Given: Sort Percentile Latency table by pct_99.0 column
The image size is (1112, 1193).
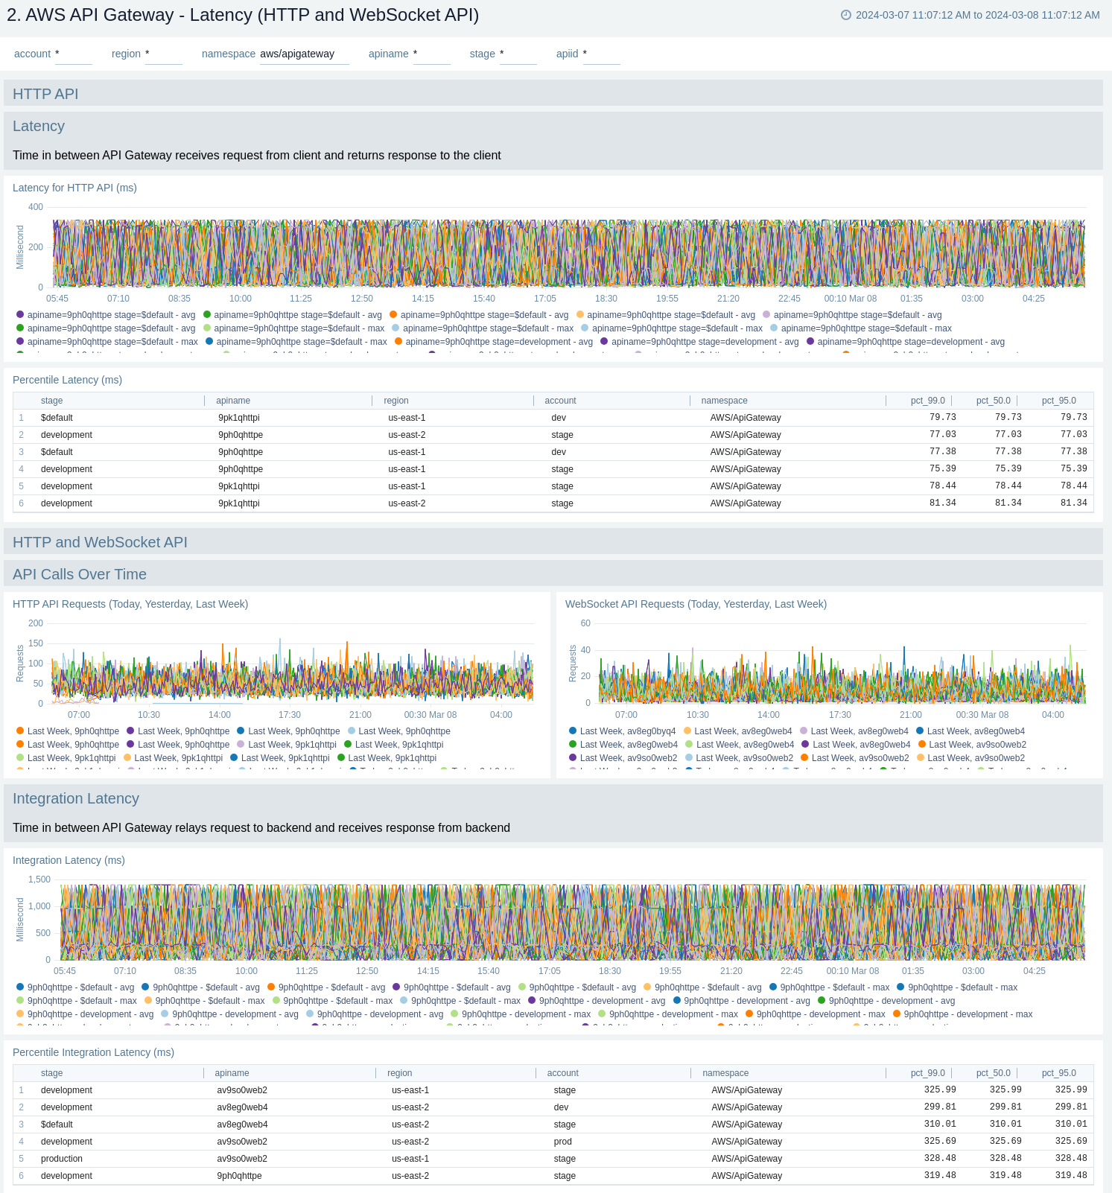Looking at the screenshot, I should (x=927, y=401).
